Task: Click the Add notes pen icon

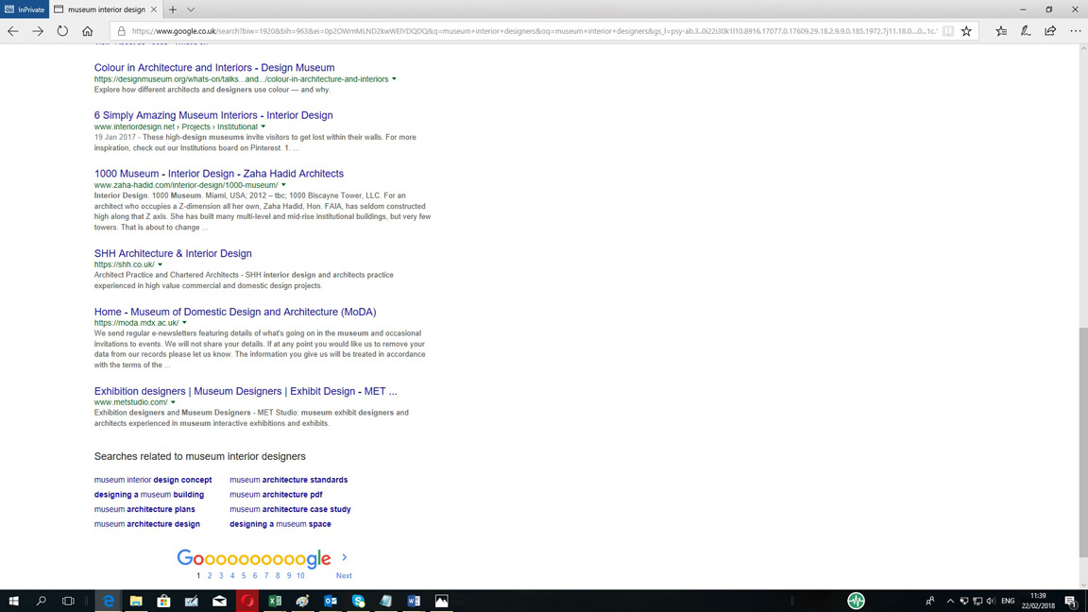Action: point(1026,31)
